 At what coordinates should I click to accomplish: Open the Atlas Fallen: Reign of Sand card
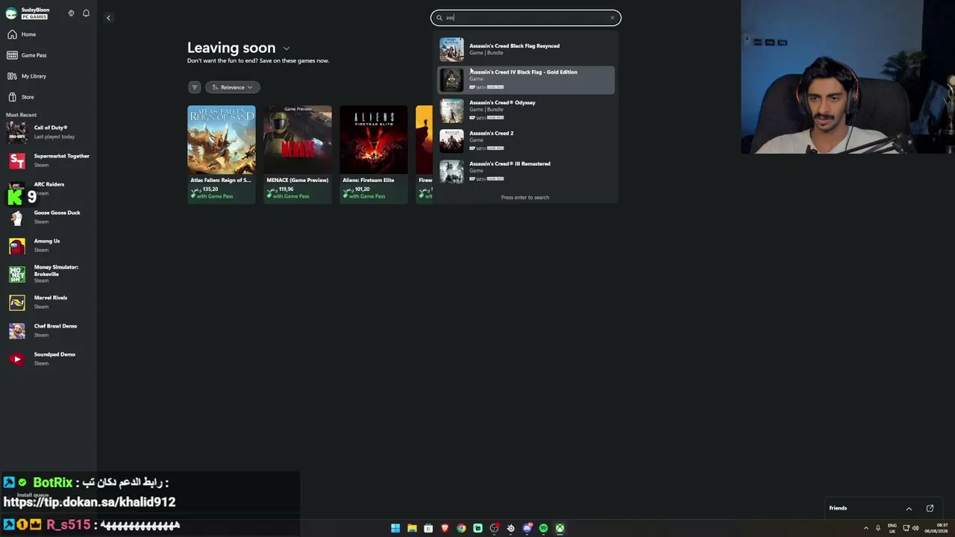point(221,154)
